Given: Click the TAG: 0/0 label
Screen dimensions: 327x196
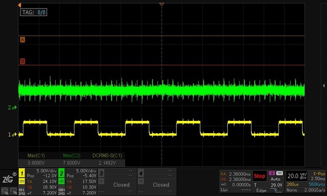Looking at the screenshot, I should (x=34, y=12).
